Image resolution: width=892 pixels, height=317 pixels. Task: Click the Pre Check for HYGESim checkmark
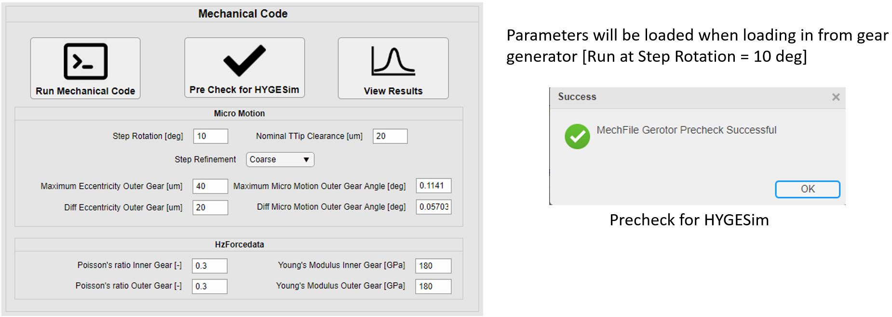coord(244,60)
